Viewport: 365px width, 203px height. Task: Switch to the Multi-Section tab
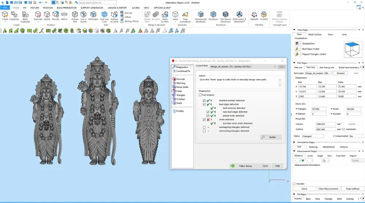[x=315, y=34]
